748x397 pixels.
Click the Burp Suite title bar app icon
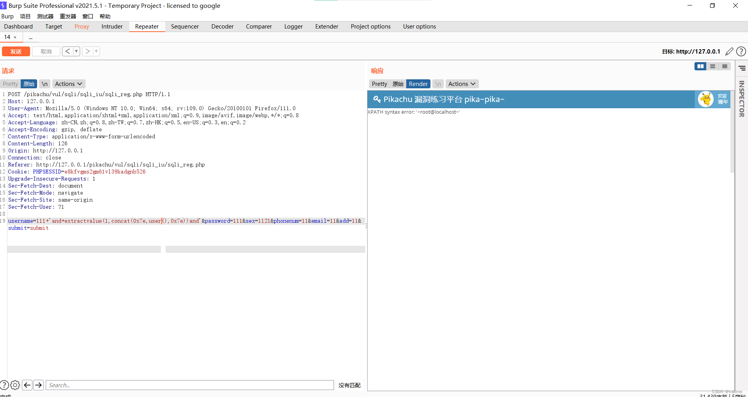click(x=4, y=5)
